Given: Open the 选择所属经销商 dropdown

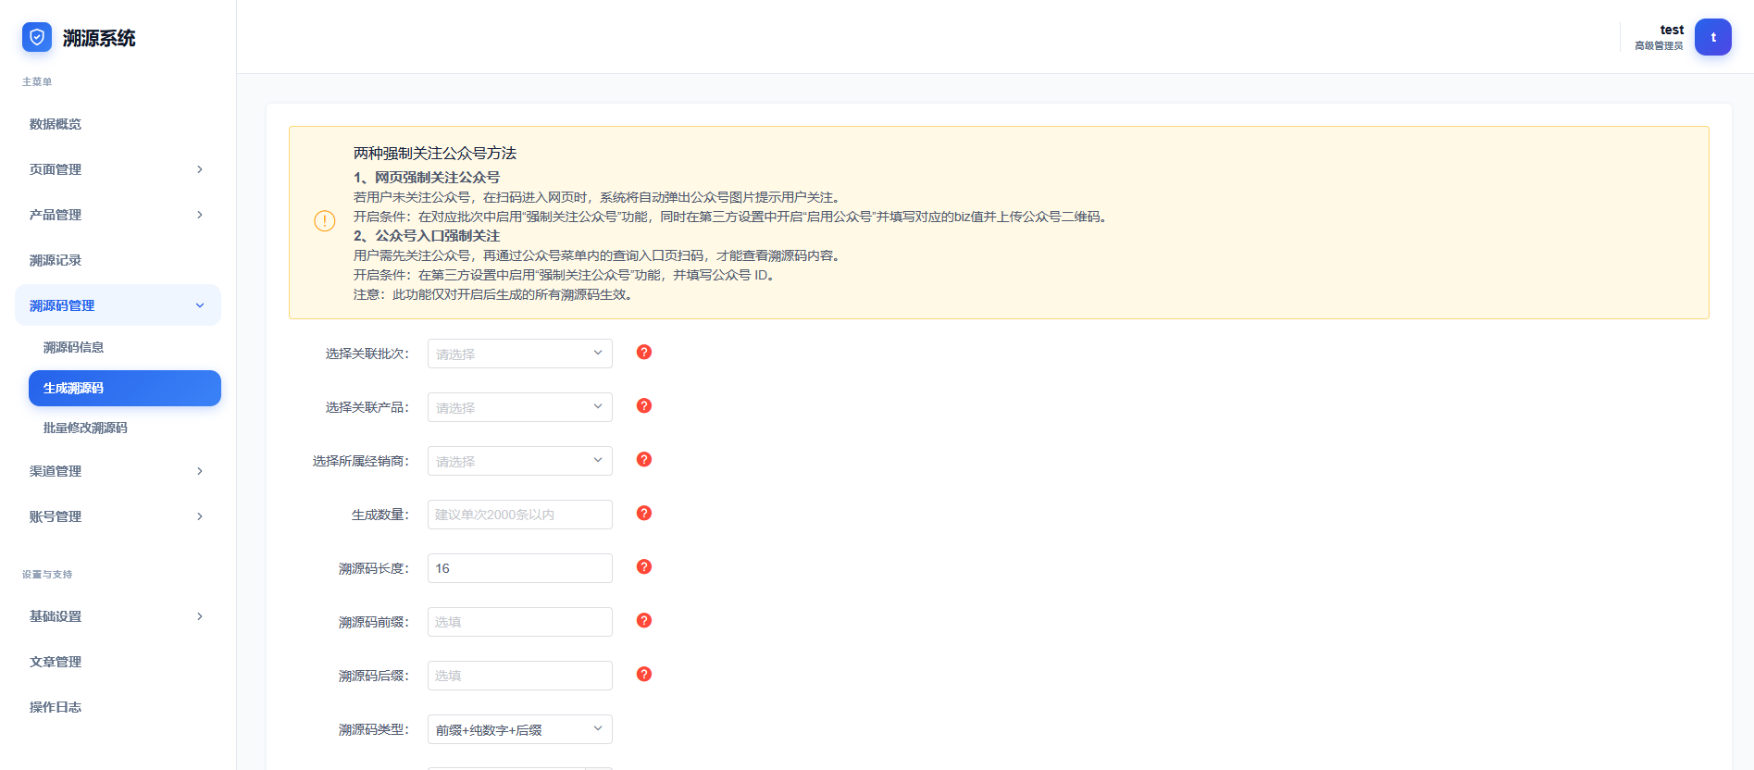Looking at the screenshot, I should click(520, 461).
